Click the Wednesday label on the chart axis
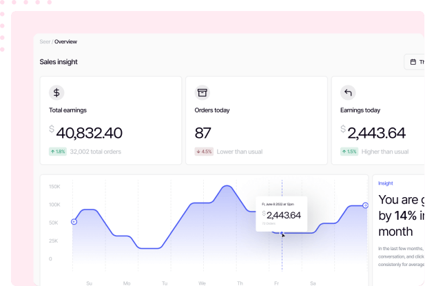This screenshot has height=286, width=425. (202, 283)
